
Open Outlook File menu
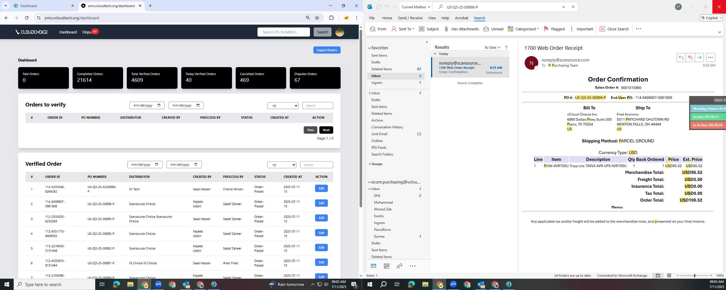372,18
